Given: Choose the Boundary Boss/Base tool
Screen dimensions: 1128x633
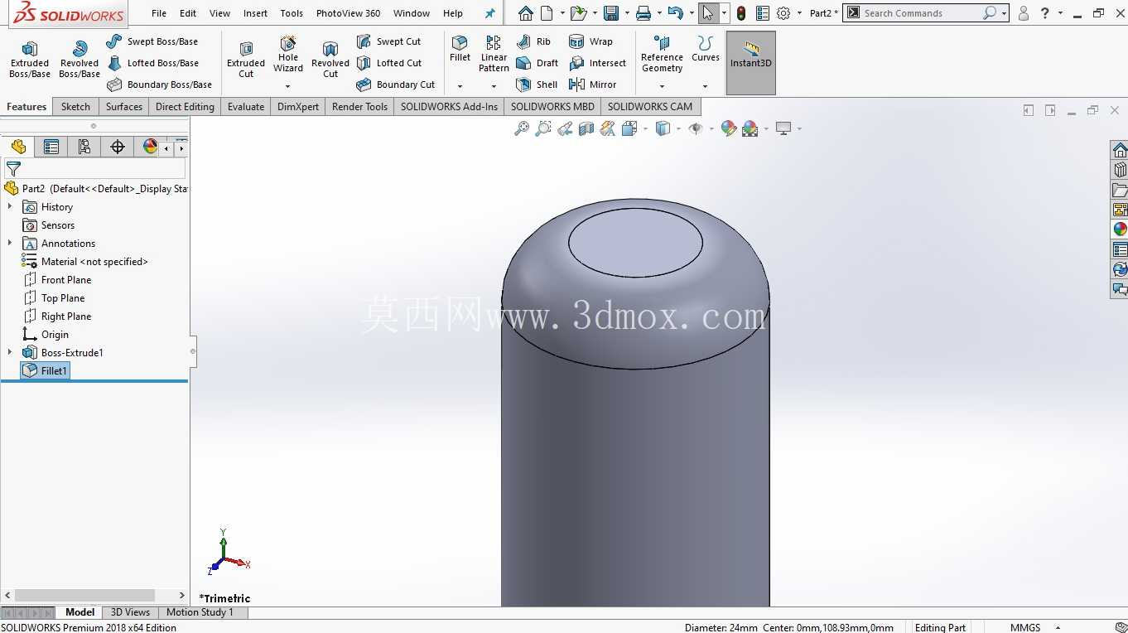Looking at the screenshot, I should [160, 85].
